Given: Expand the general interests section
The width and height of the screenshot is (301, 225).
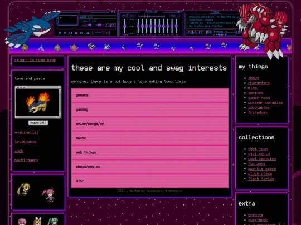Looking at the screenshot, I should click(150, 96).
